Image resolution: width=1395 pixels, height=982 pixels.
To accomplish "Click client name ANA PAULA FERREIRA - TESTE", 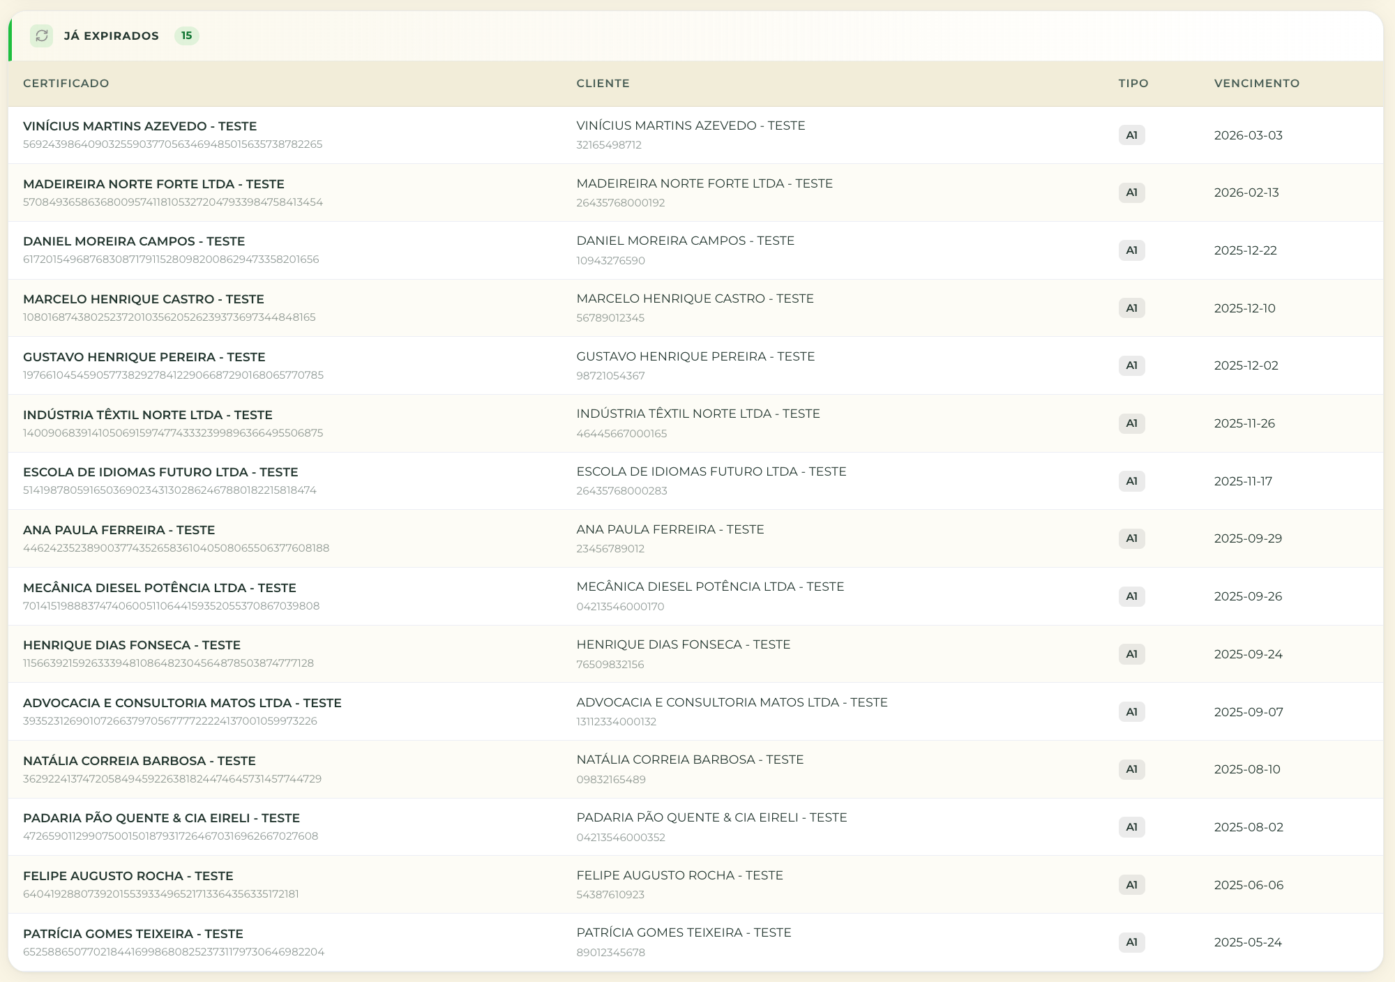I will pos(670,529).
